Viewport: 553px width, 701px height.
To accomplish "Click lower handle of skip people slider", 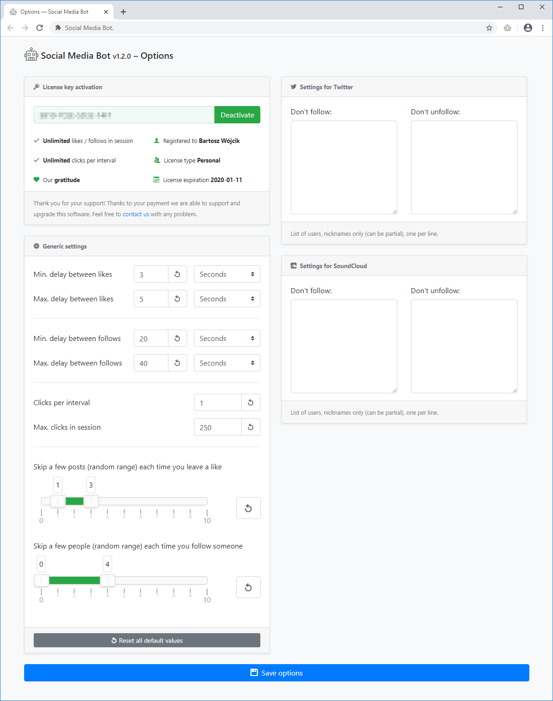I will [x=41, y=580].
